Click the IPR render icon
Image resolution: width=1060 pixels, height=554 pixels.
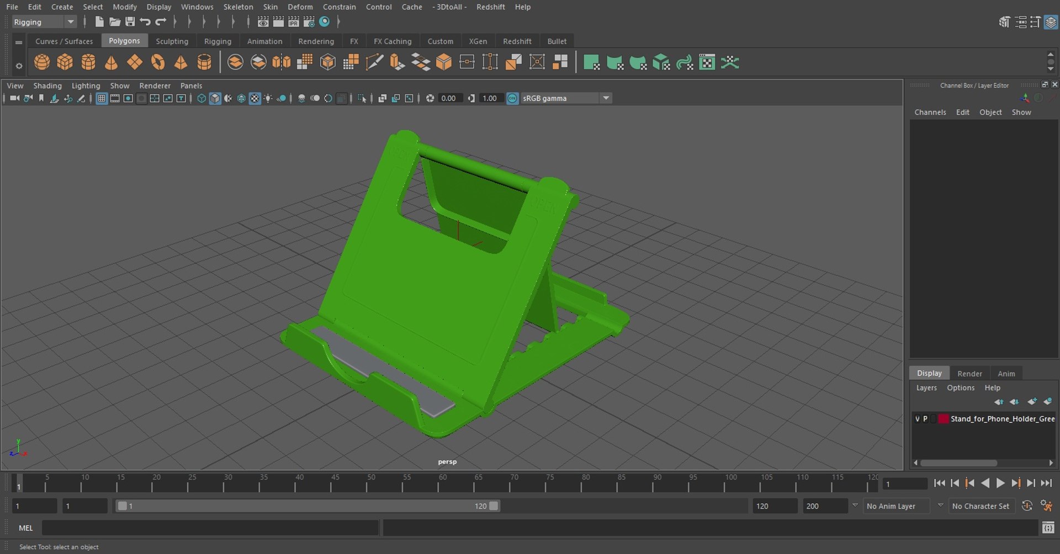pyautogui.click(x=294, y=22)
